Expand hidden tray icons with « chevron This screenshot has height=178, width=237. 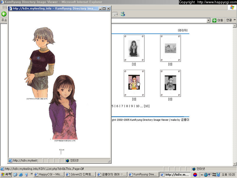click(202, 175)
